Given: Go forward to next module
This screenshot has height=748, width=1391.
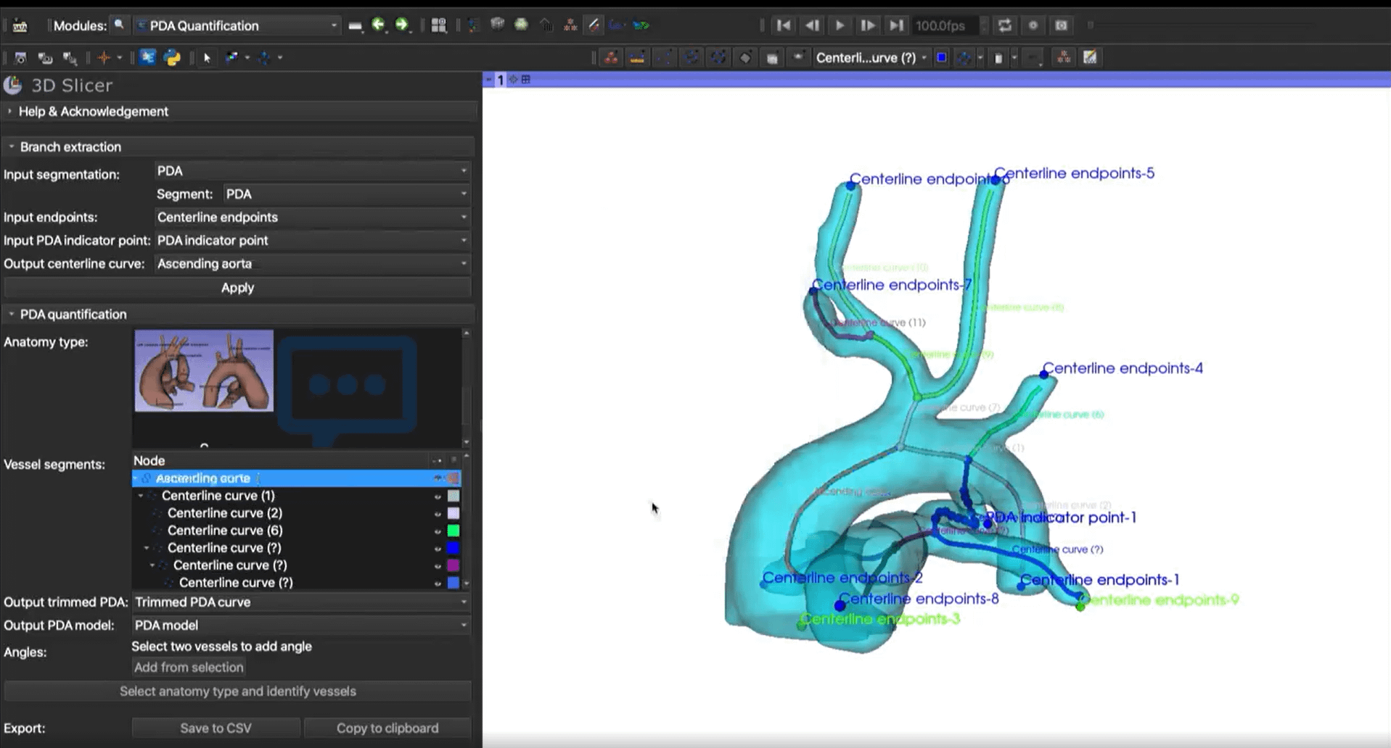Looking at the screenshot, I should [x=401, y=25].
